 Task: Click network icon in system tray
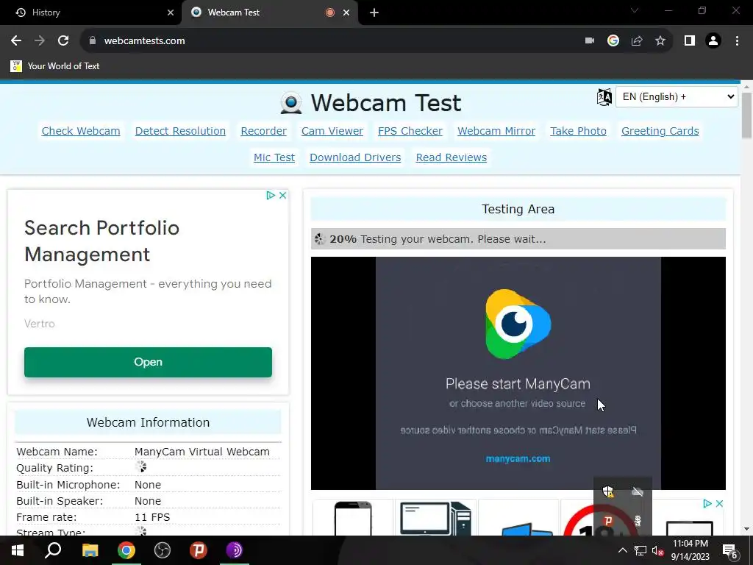(640, 550)
